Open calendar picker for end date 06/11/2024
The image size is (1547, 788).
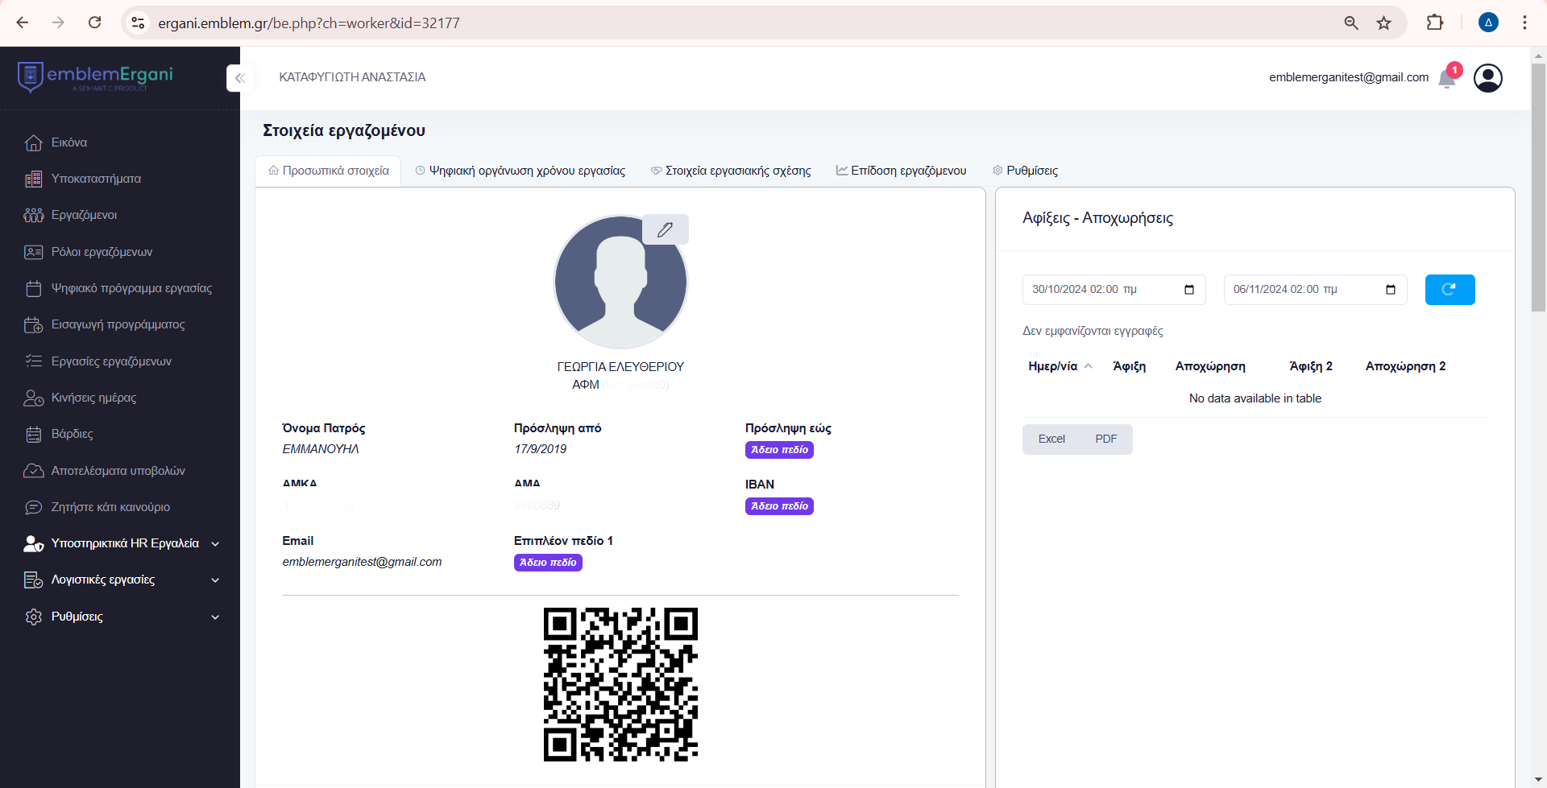tap(1391, 290)
